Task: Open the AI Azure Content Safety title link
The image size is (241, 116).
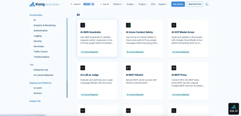Action: pyautogui.click(x=140, y=32)
